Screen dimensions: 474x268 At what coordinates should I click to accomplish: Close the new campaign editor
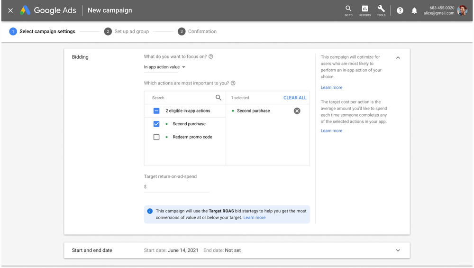pos(10,10)
